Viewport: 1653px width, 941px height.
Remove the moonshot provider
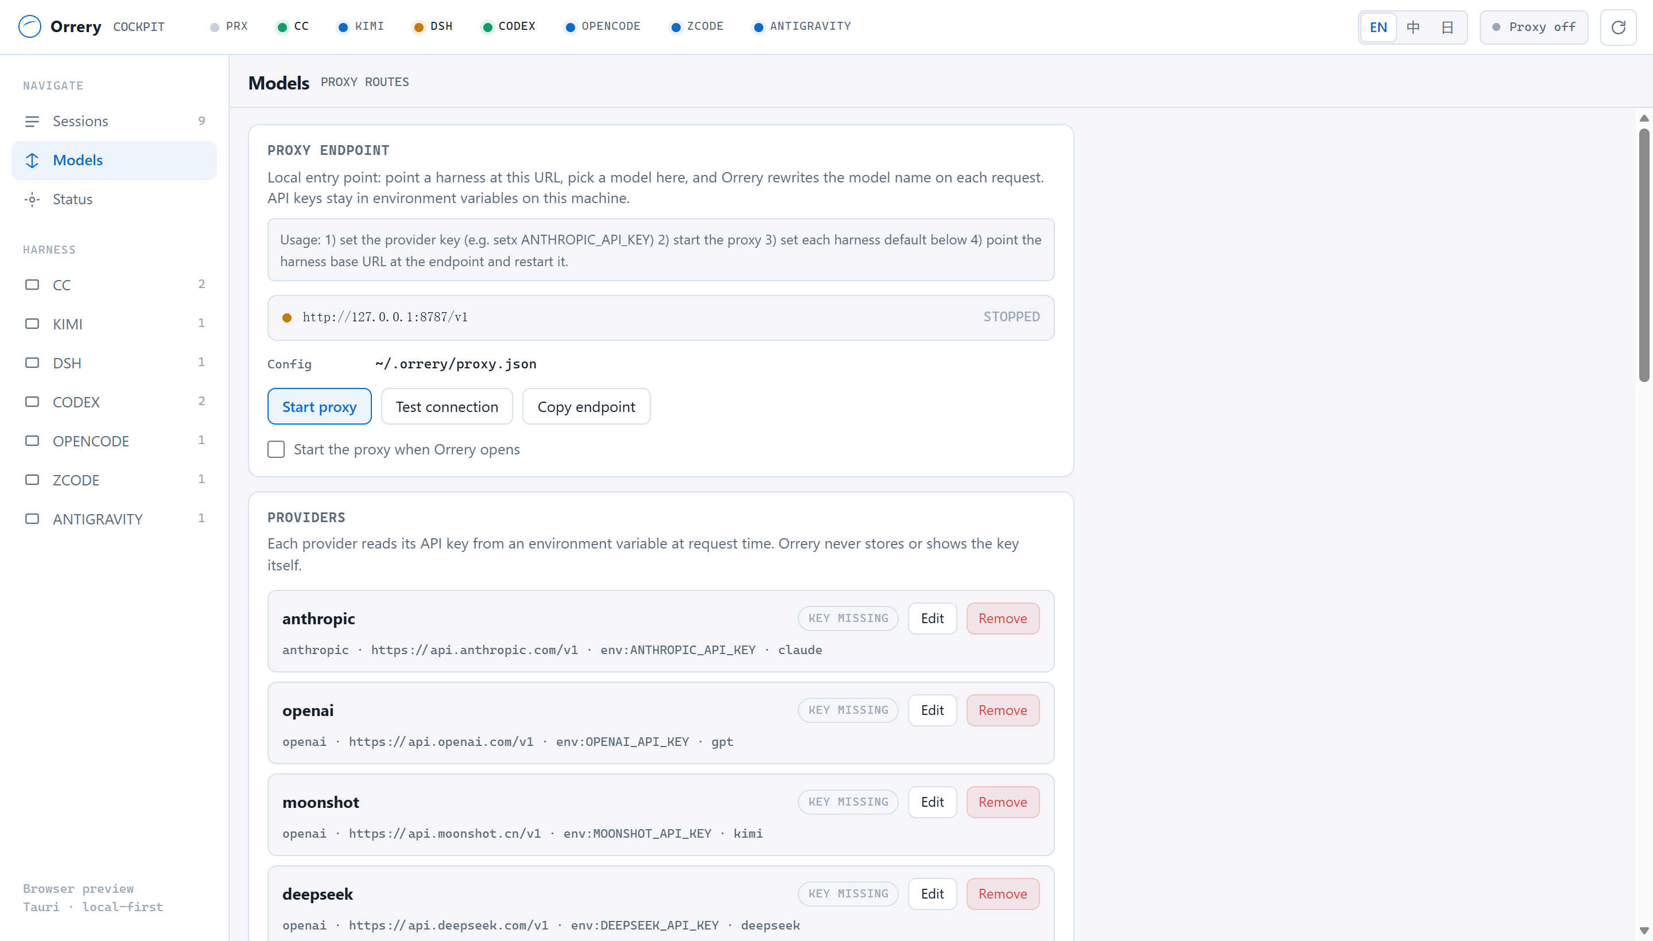coord(1003,802)
